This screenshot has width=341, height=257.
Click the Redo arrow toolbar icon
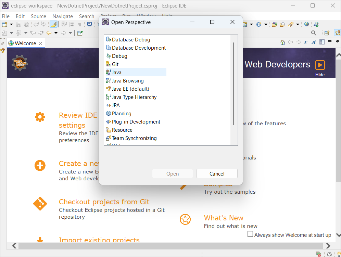point(44,24)
